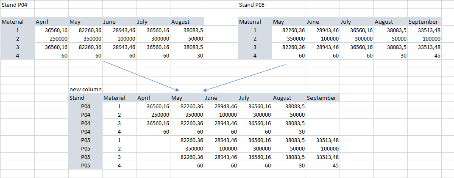Viewport: 454px width, 178px height.
Task: Click the 'September' header in combined table
Action: click(323, 98)
